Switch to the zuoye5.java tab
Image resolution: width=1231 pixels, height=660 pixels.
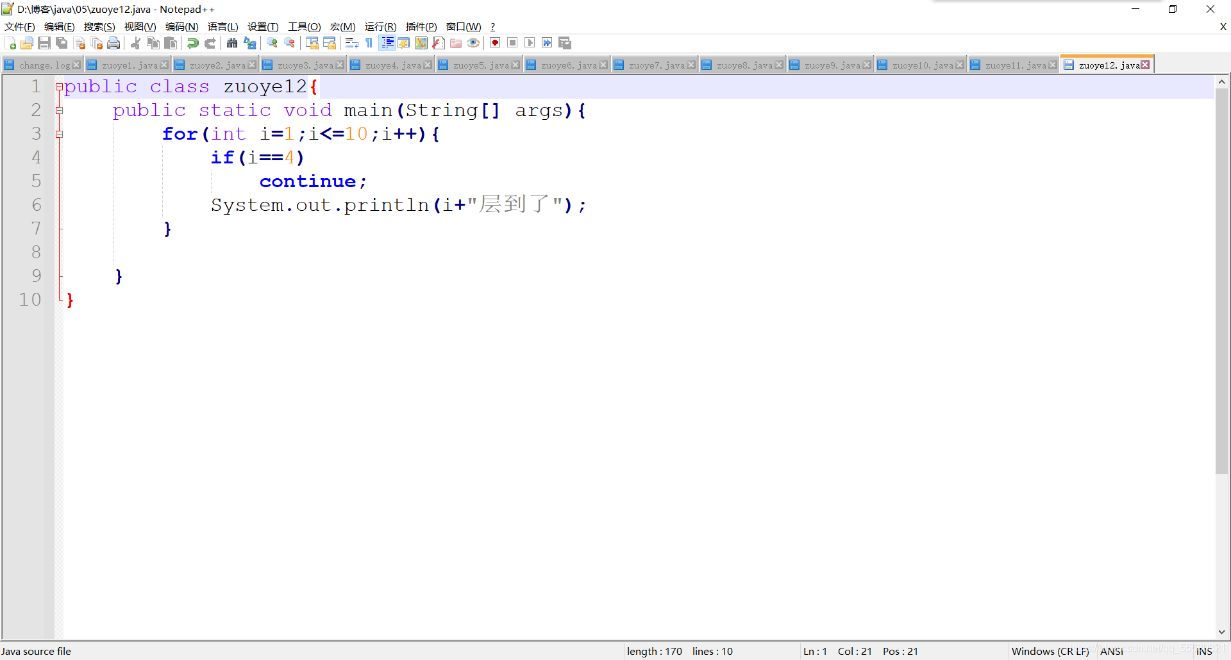(478, 65)
